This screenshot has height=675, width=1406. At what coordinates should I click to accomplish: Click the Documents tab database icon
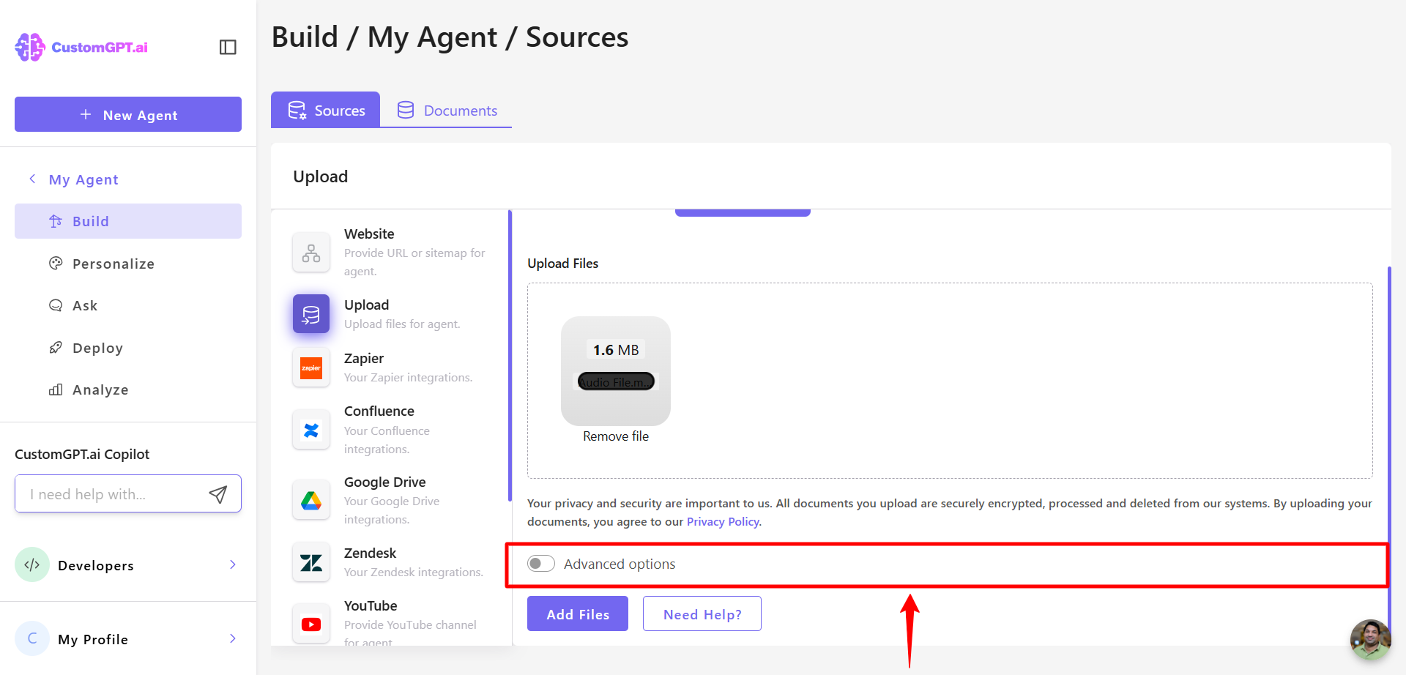[x=406, y=110]
